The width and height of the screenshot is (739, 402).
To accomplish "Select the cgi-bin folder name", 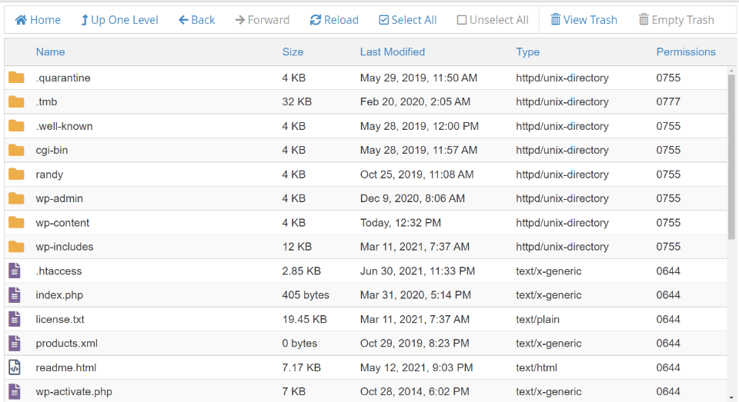I will pos(52,150).
